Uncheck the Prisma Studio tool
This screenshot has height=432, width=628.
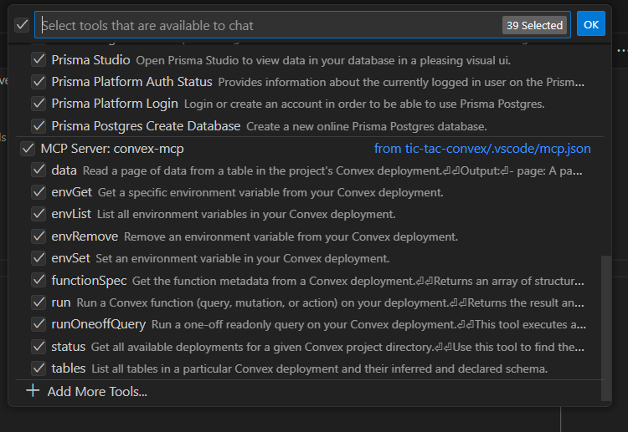click(x=39, y=59)
